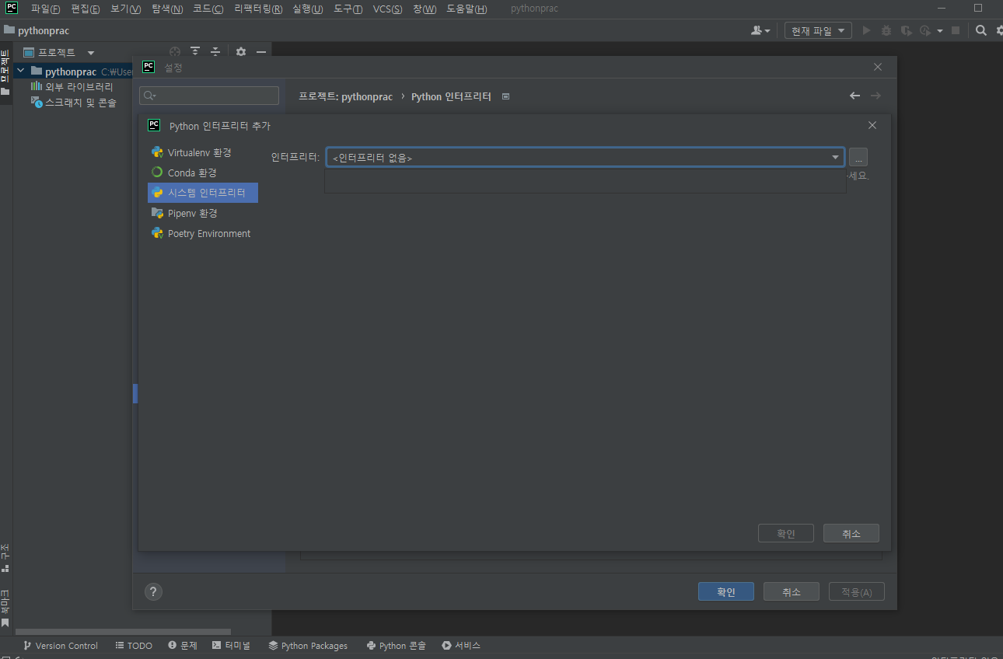1003x659 pixels.
Task: Click the green Run triangle icon
Action: pyautogui.click(x=867, y=30)
